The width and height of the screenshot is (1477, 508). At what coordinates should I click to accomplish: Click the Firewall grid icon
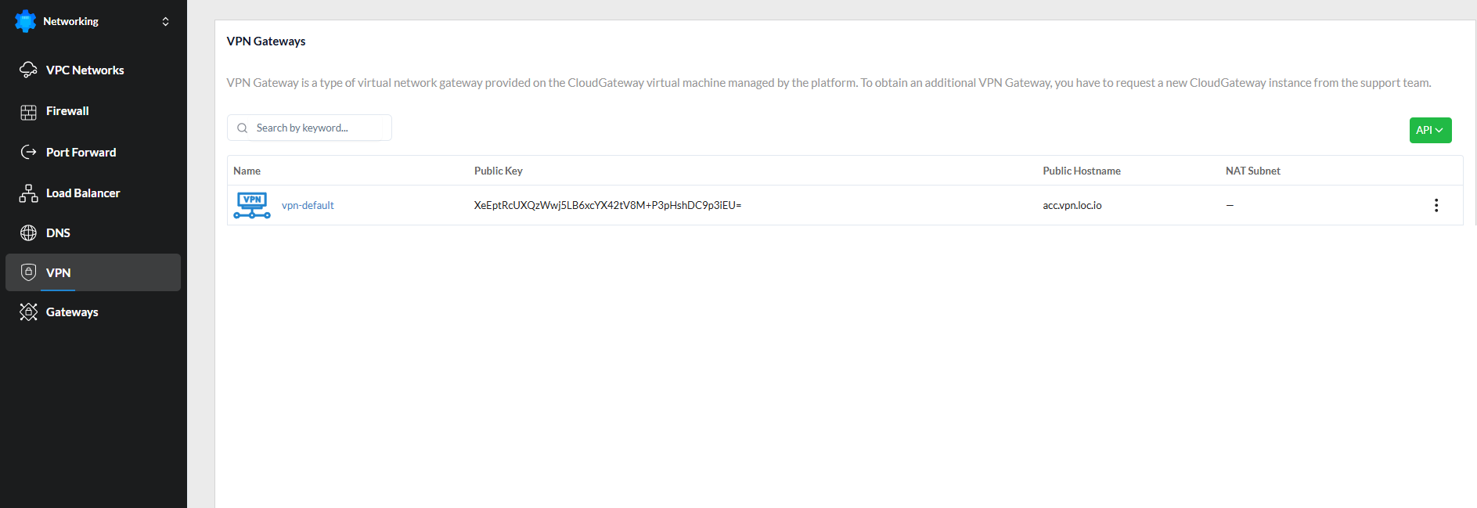(x=28, y=112)
